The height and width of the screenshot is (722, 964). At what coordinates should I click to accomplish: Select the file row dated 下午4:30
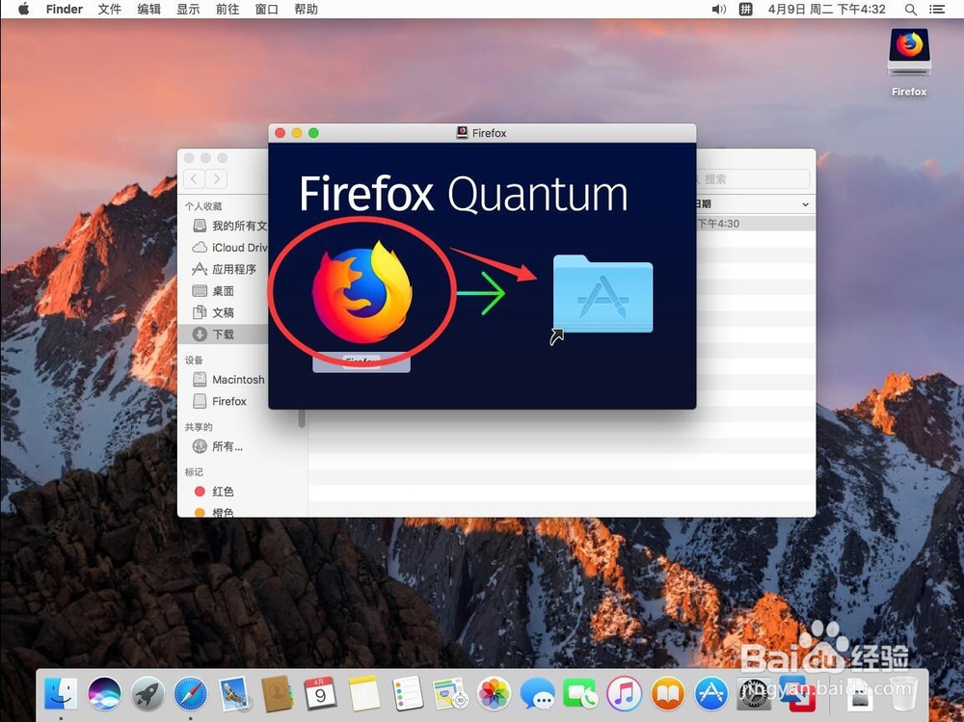tap(756, 224)
